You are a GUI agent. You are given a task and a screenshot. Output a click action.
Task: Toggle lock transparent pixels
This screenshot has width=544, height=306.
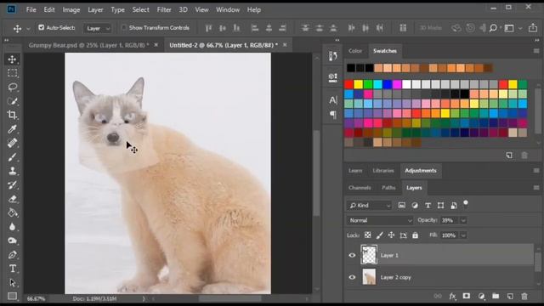(367, 235)
